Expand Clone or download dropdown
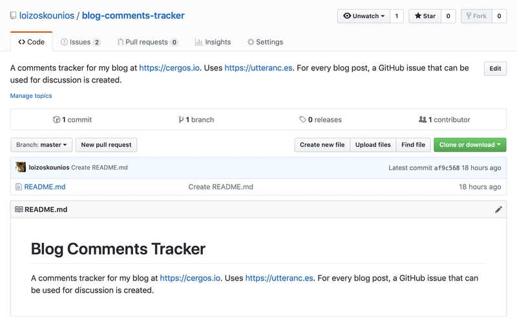517x323 pixels. tap(470, 144)
